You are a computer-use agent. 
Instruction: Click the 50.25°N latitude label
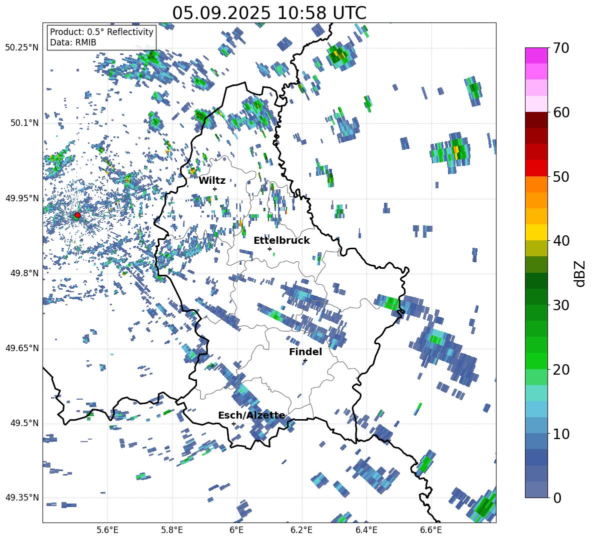click(x=22, y=48)
